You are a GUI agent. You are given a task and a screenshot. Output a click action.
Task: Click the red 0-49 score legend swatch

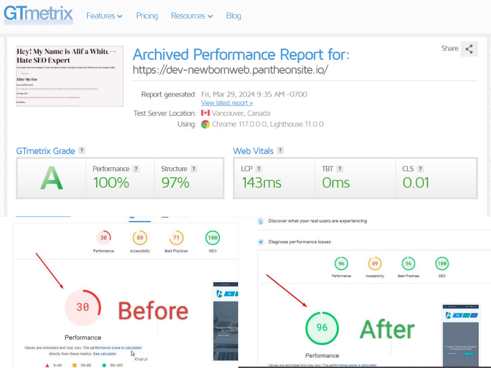(x=47, y=365)
